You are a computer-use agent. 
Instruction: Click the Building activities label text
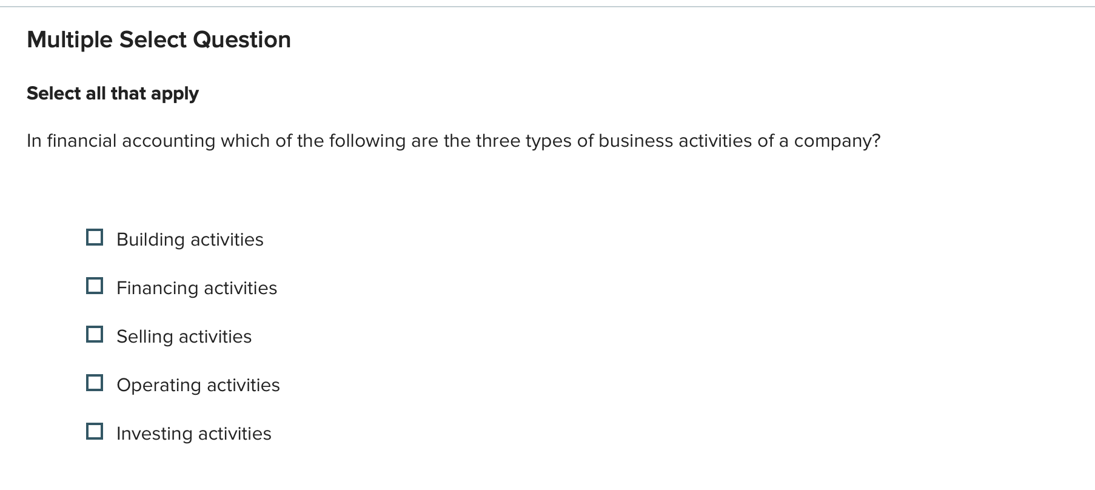pyautogui.click(x=190, y=240)
